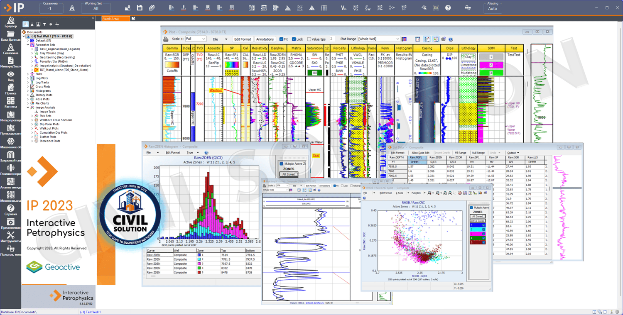Open the Правка edit section in the sidebar
Screen dimensions: 623x315
11,89
